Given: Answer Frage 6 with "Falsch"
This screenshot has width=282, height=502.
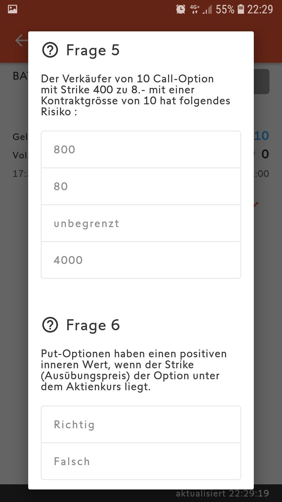Looking at the screenshot, I should pos(141,461).
